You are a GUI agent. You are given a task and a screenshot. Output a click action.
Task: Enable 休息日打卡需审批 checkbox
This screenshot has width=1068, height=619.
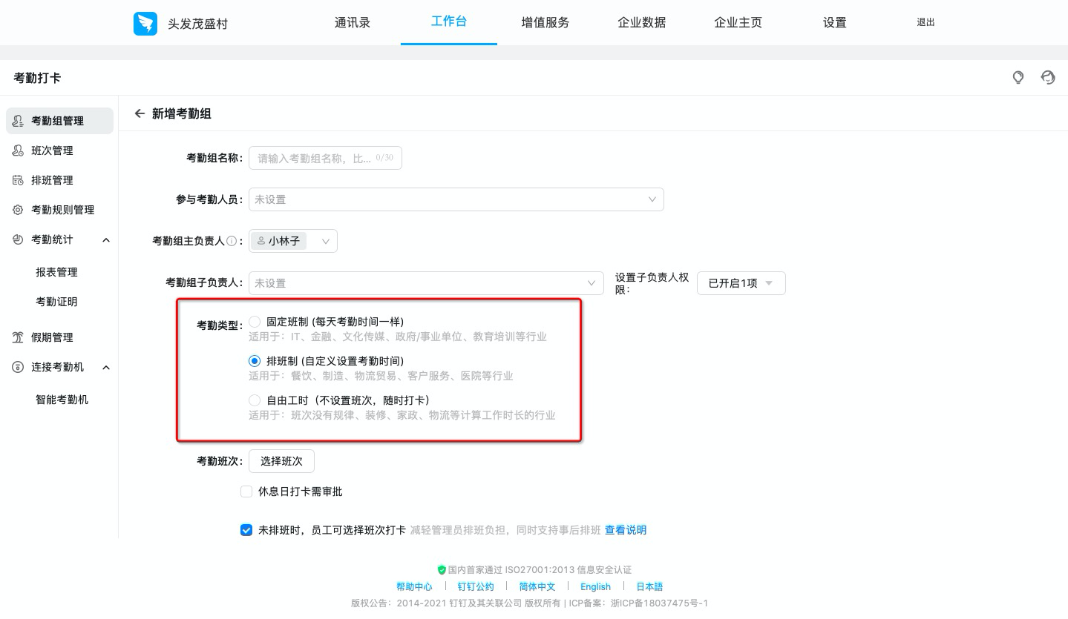coord(246,491)
